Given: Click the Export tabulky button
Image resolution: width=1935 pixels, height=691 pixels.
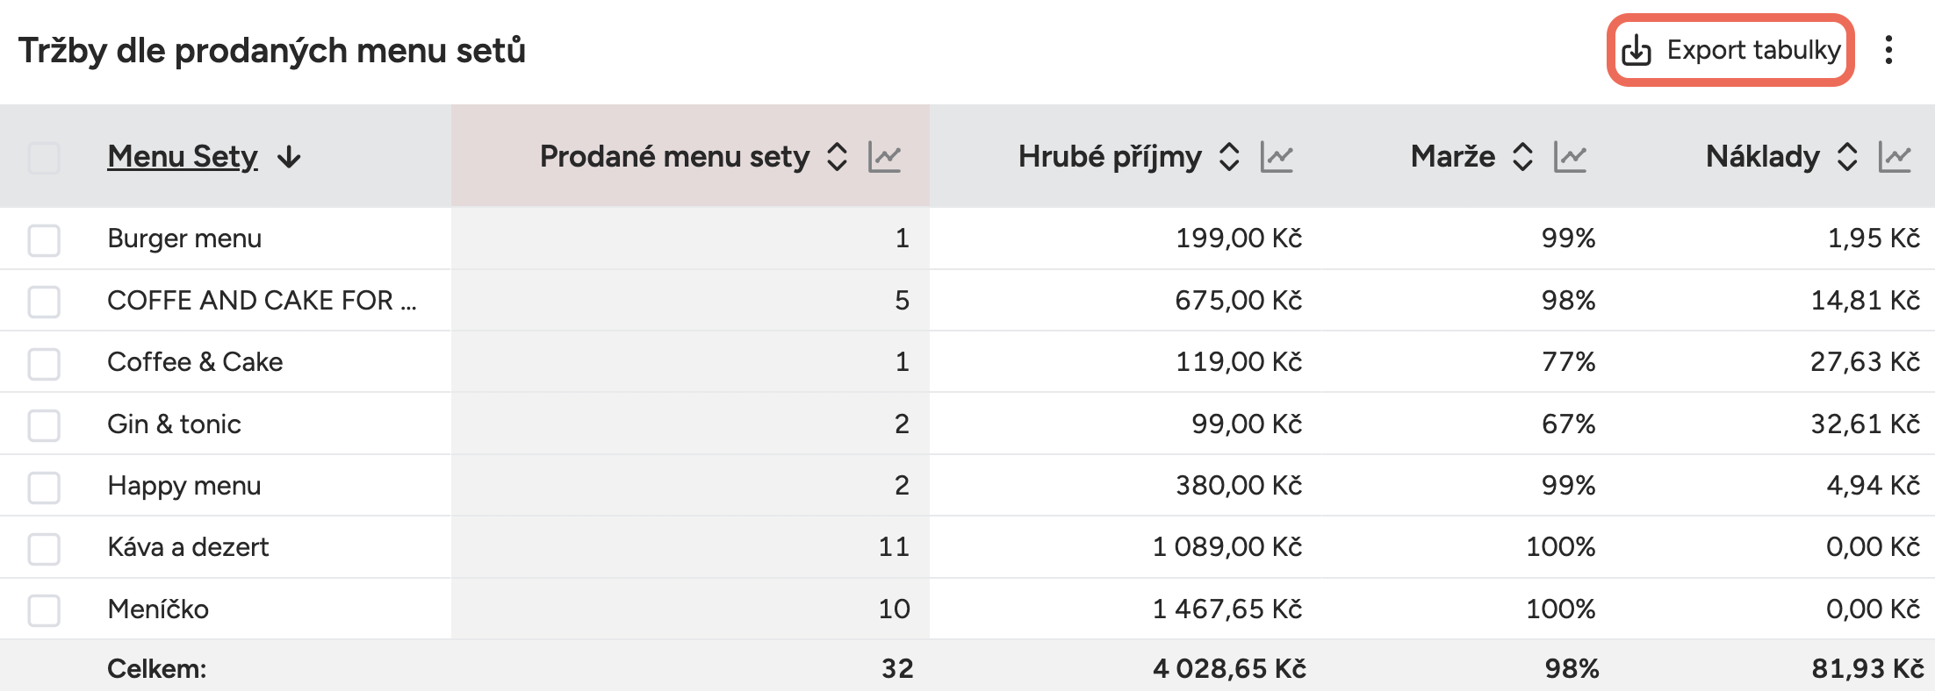Looking at the screenshot, I should pos(1730,51).
